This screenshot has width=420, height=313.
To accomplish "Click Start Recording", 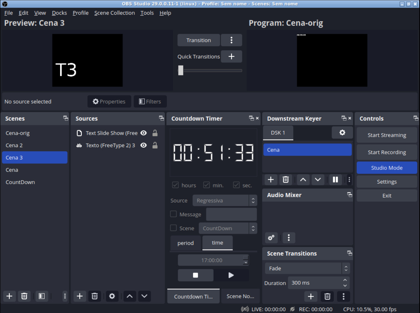I will (387, 152).
